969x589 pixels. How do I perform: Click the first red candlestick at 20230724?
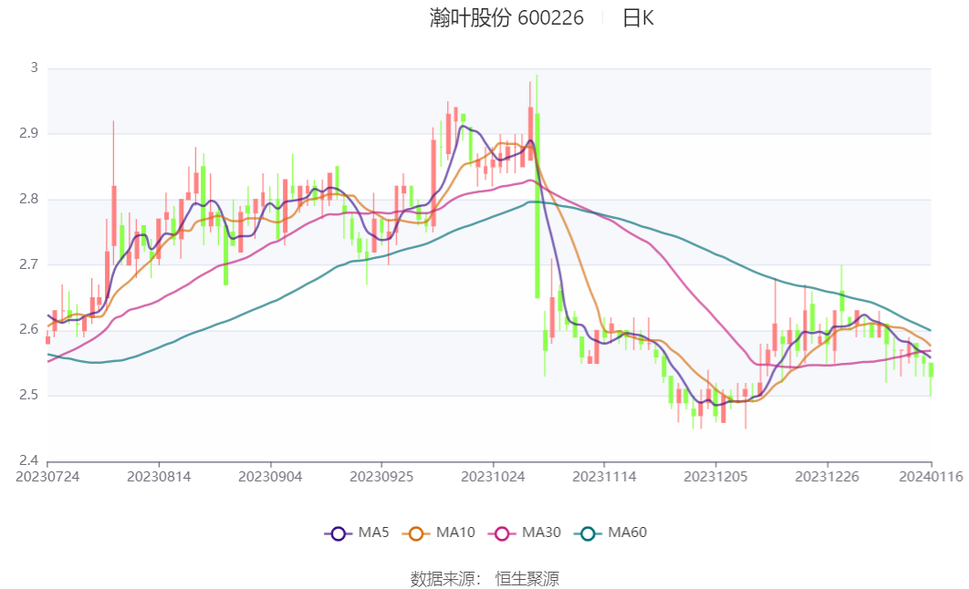coord(47,340)
